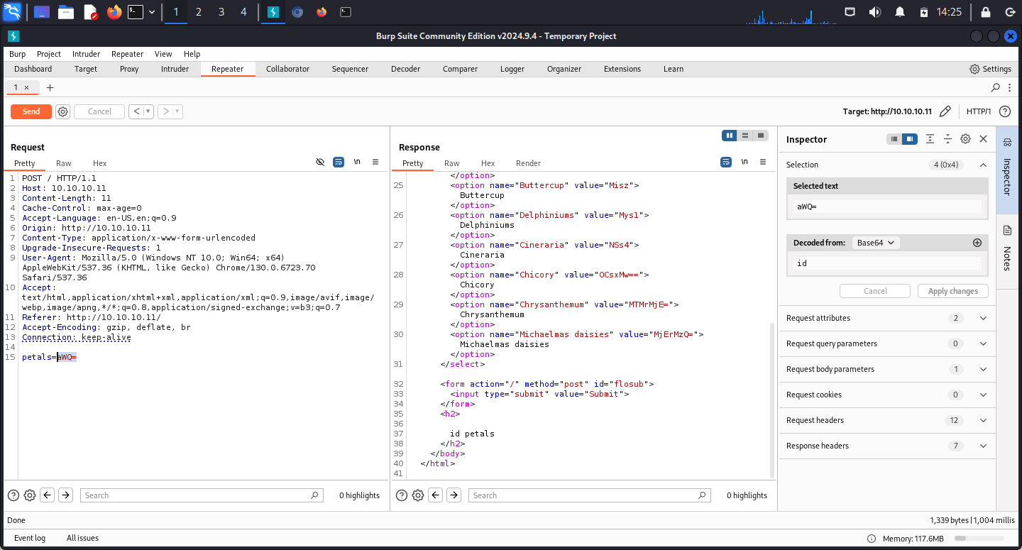Switch to the Decoder tab
Screen dimensions: 1022x550
(x=405, y=69)
